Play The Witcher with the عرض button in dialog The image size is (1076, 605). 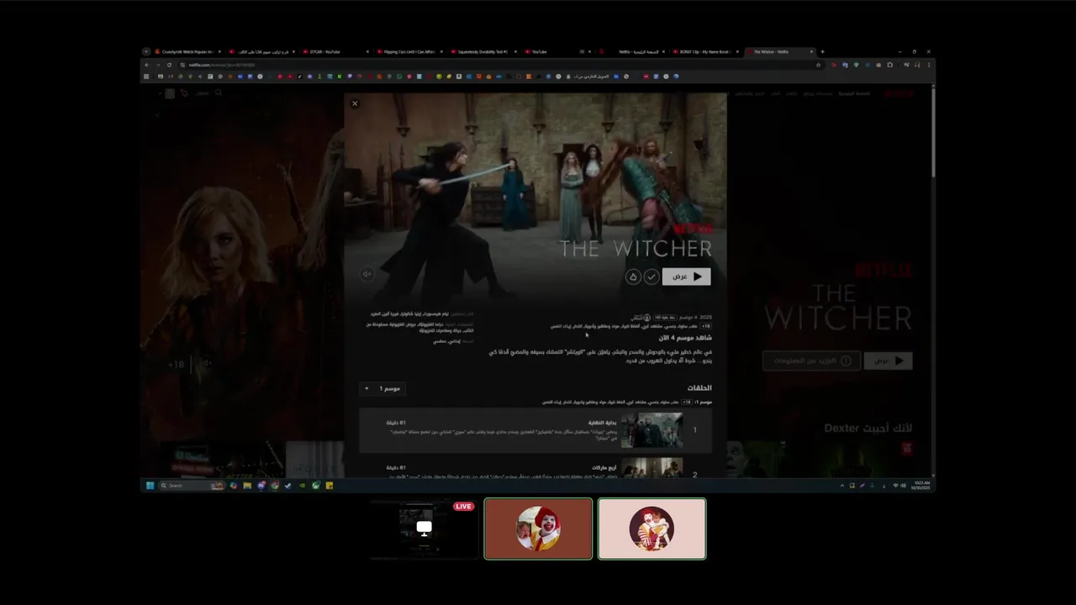(686, 276)
